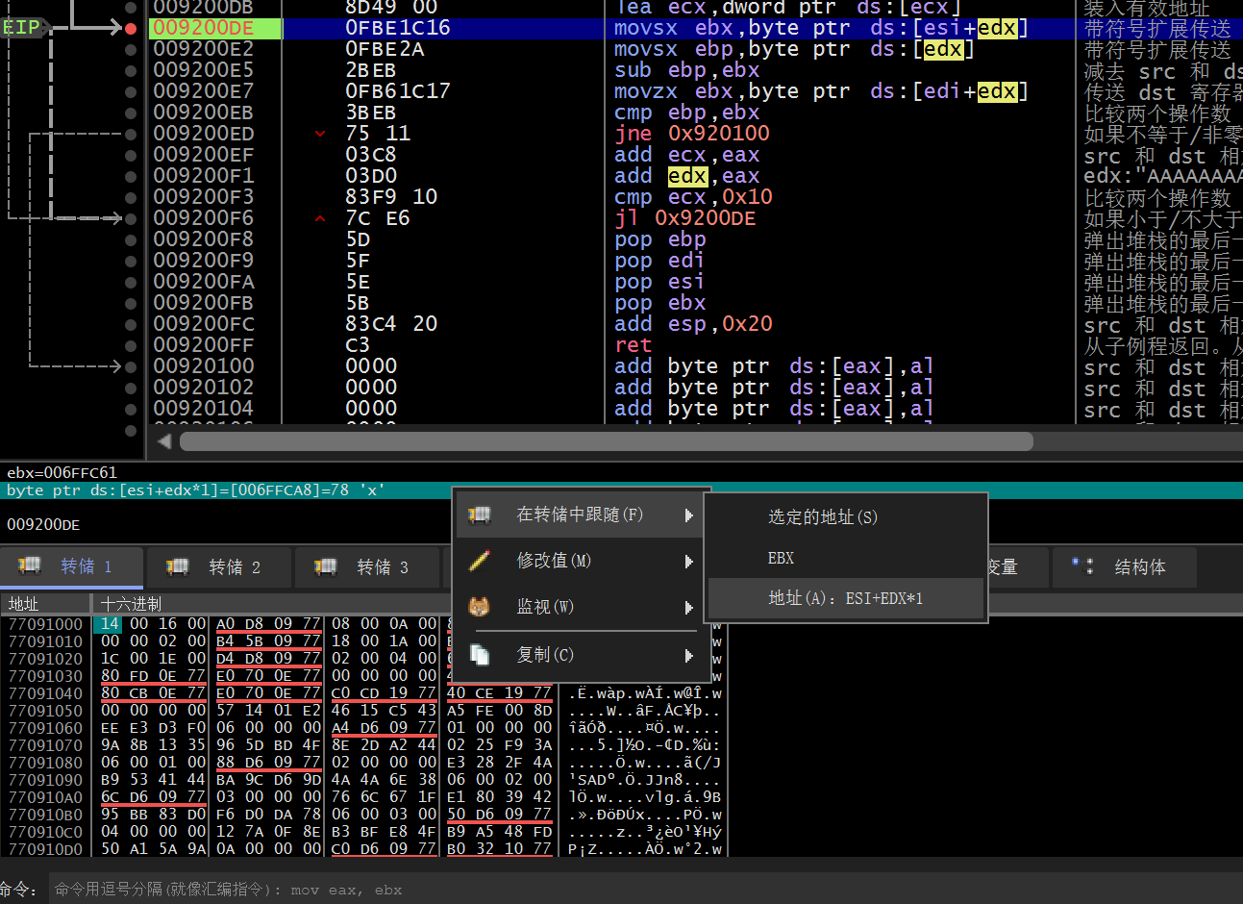Click the 'byte ptr ds:[esi+edx*1]' info line

point(196,490)
